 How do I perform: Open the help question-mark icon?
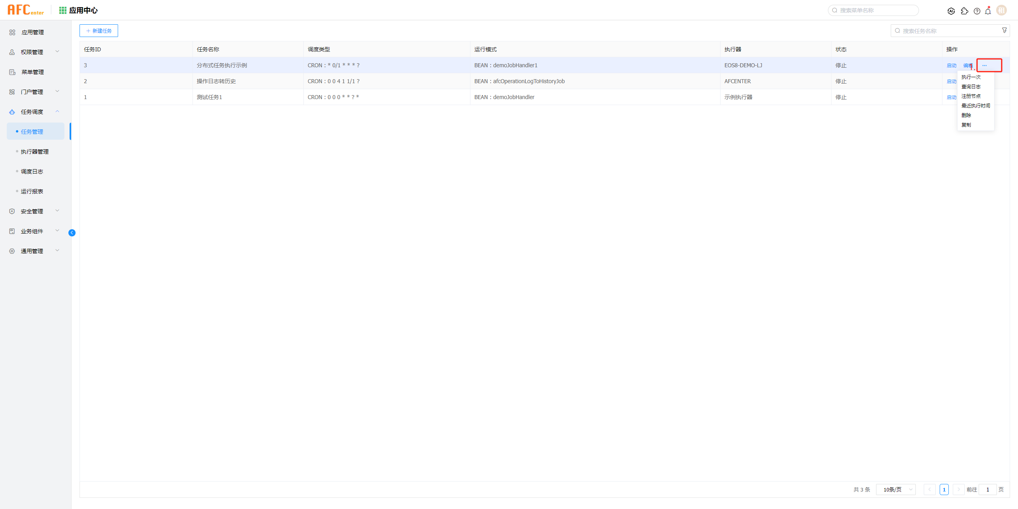tap(977, 11)
